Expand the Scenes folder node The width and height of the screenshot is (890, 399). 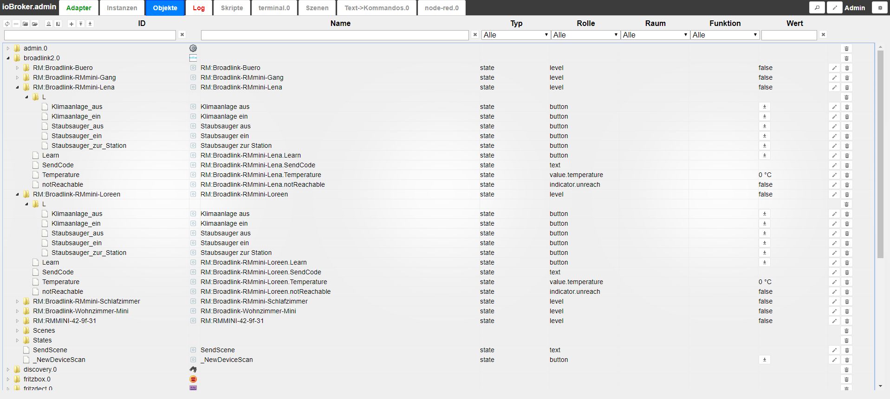tap(17, 330)
